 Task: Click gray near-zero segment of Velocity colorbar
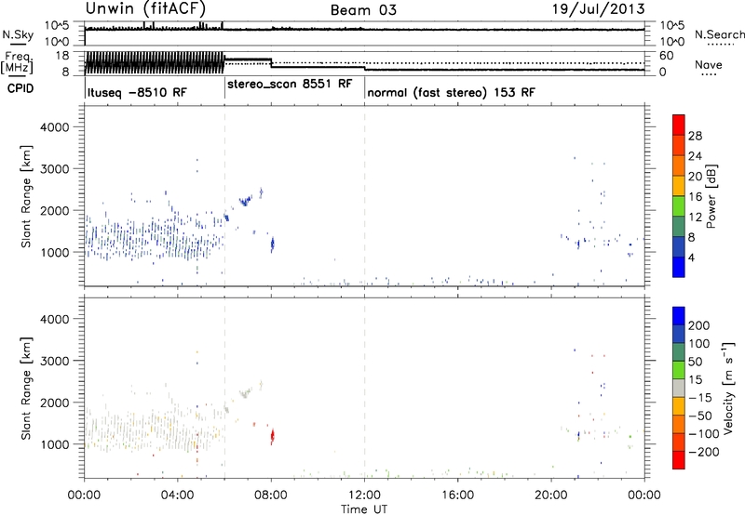[679, 388]
